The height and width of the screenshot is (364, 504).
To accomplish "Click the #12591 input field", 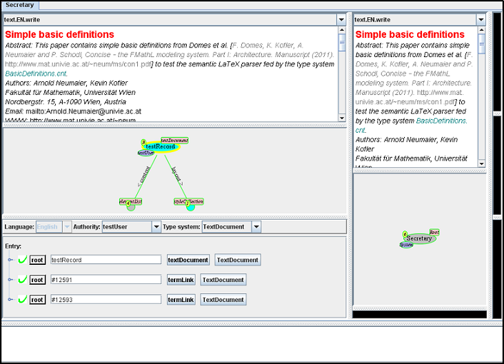I will click(105, 279).
